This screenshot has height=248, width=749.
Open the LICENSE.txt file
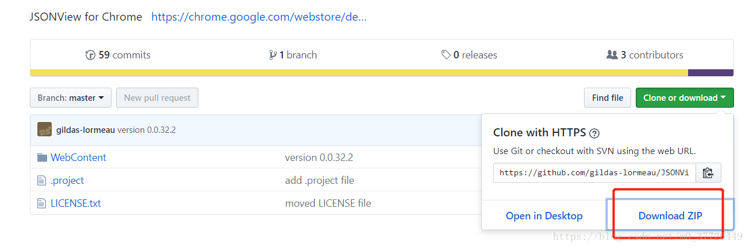point(76,203)
